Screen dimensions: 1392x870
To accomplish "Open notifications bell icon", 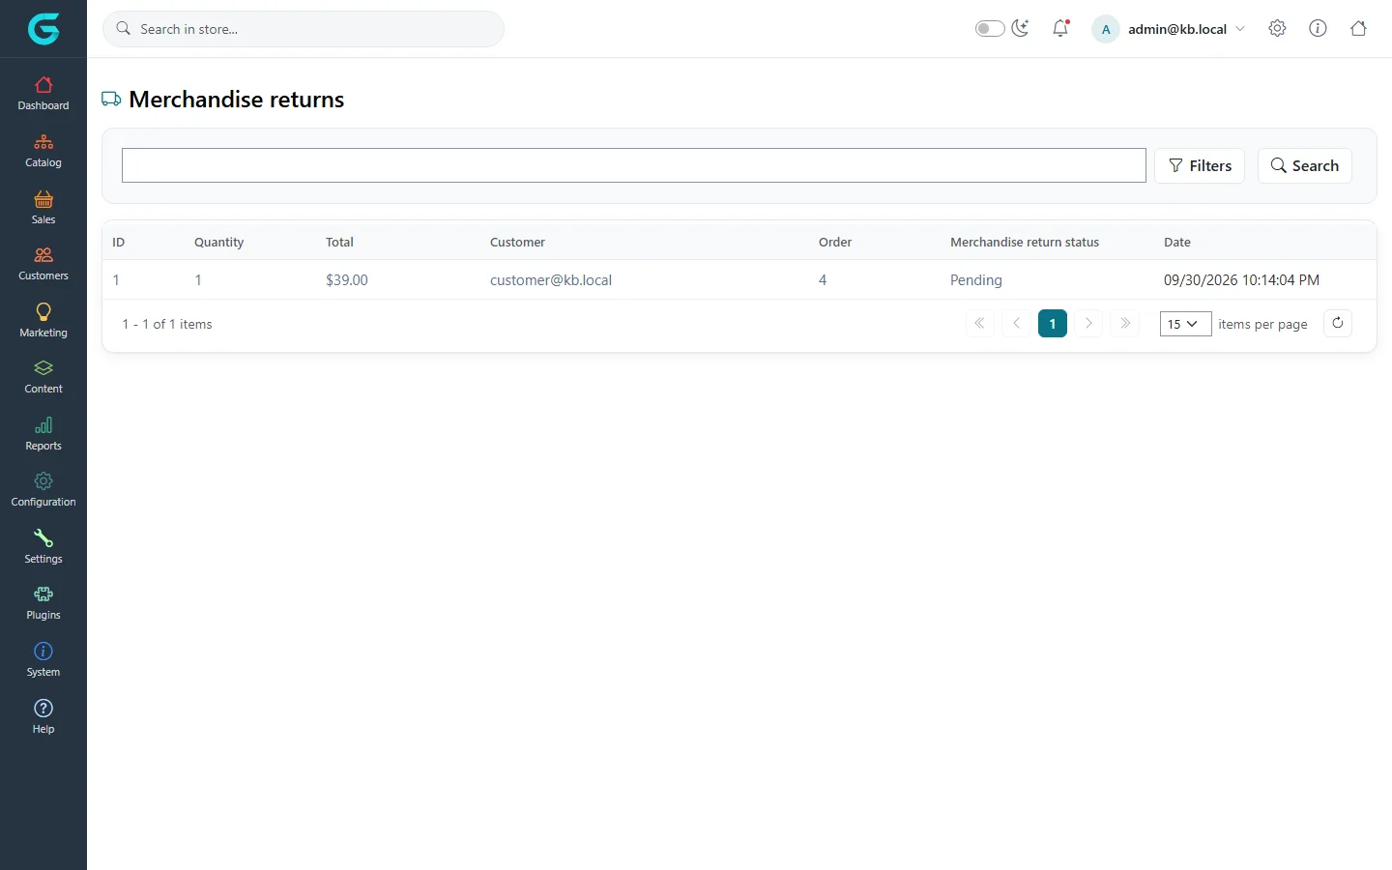I will pyautogui.click(x=1060, y=28).
